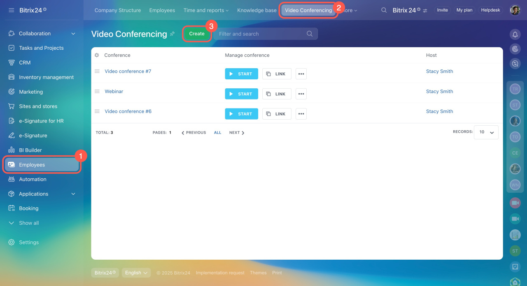This screenshot has width=527, height=286.
Task: Open Automation section
Action: pyautogui.click(x=33, y=179)
